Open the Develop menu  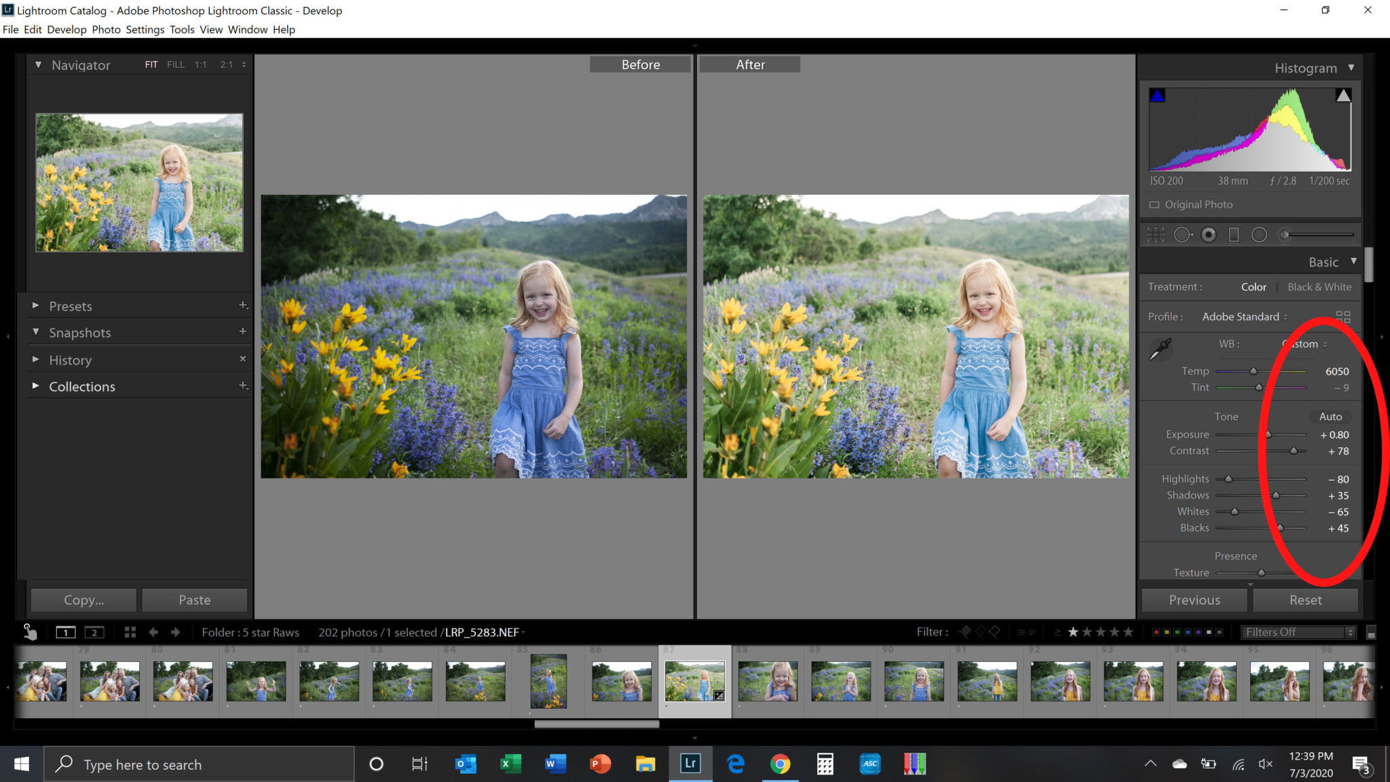click(67, 29)
